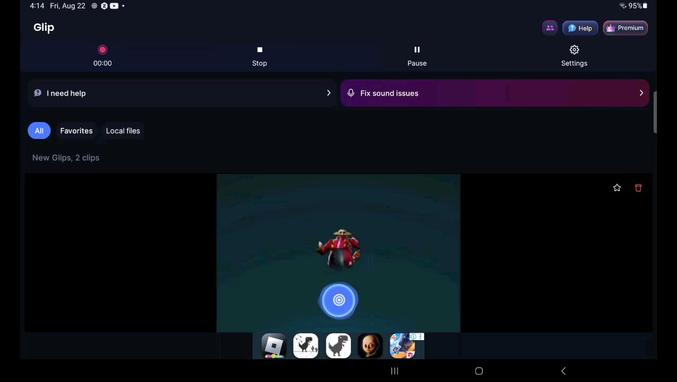This screenshot has width=677, height=382.
Task: Click the Help button
Action: 580,28
